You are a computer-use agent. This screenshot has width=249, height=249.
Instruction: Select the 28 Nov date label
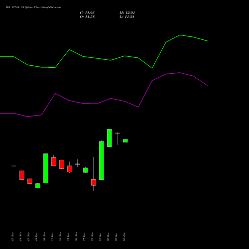click(x=92, y=237)
